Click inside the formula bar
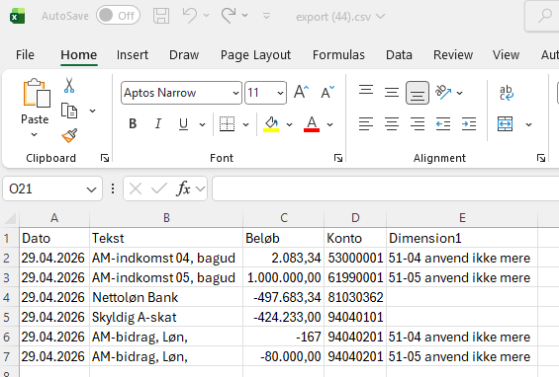Screen dimensions: 559x377 [386, 188]
